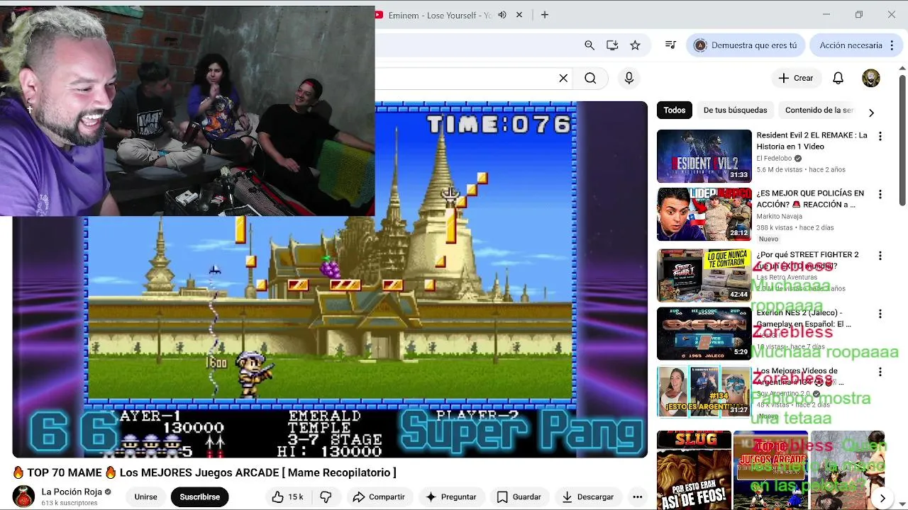Click the Preguntar button
The image size is (908, 510).
click(450, 497)
